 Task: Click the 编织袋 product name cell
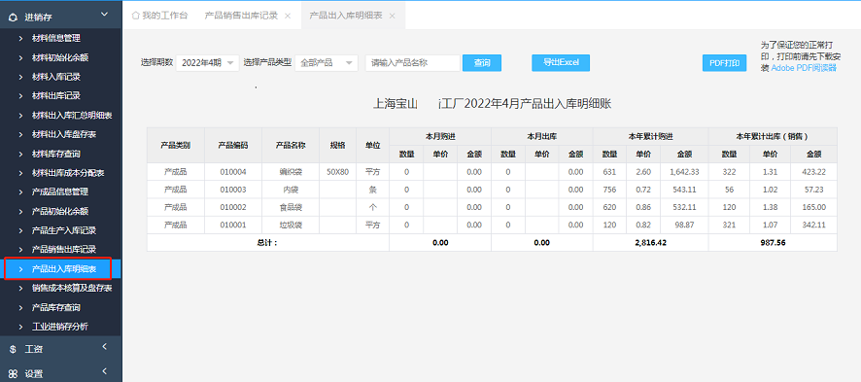[x=291, y=172]
